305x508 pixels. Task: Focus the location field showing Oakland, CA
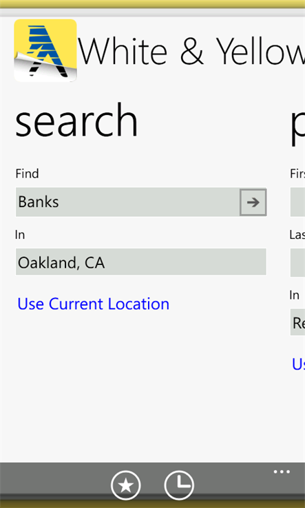pos(141,262)
